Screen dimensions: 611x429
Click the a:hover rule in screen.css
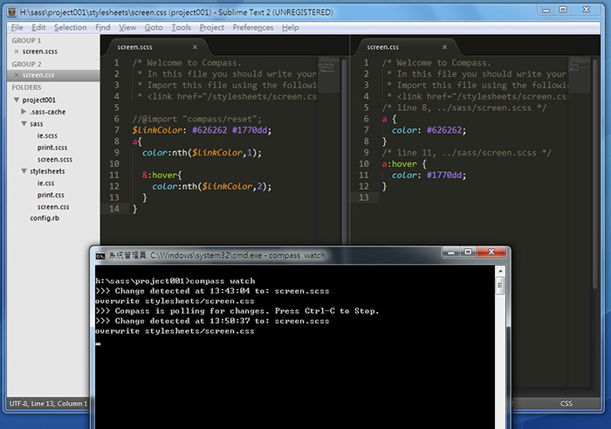tap(404, 163)
